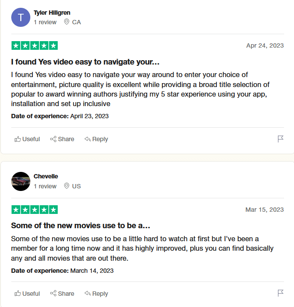Click the Mar 15, 2023 review date
Image resolution: width=294 pixels, height=307 pixels.
pyautogui.click(x=265, y=210)
